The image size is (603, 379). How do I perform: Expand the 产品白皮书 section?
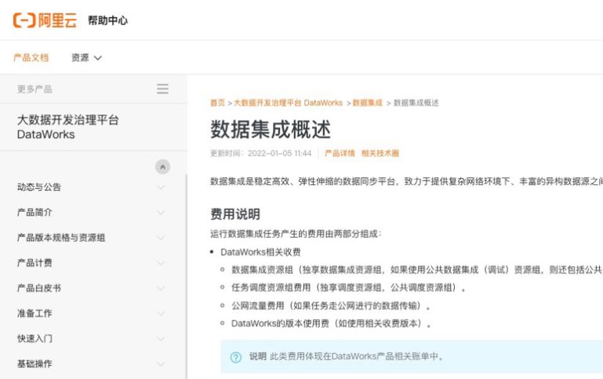[x=161, y=288]
